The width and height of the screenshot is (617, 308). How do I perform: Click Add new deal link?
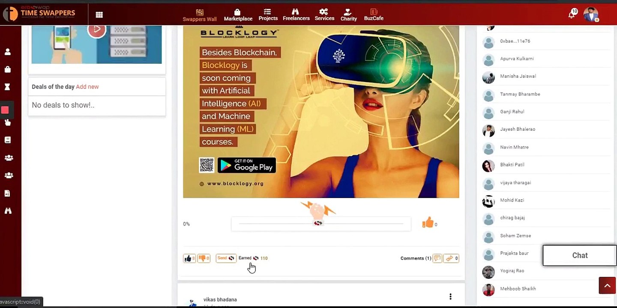coord(87,86)
